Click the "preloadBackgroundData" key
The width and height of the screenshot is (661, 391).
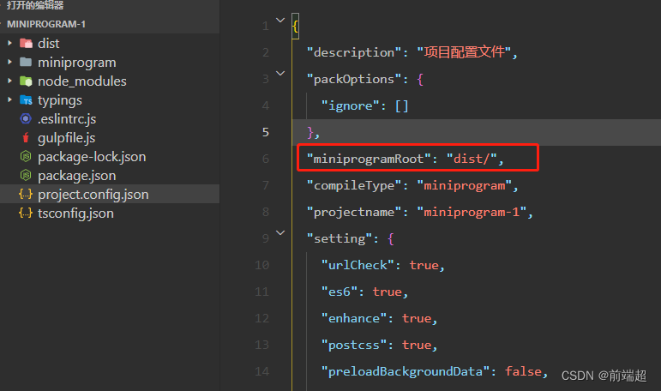pyautogui.click(x=406, y=371)
